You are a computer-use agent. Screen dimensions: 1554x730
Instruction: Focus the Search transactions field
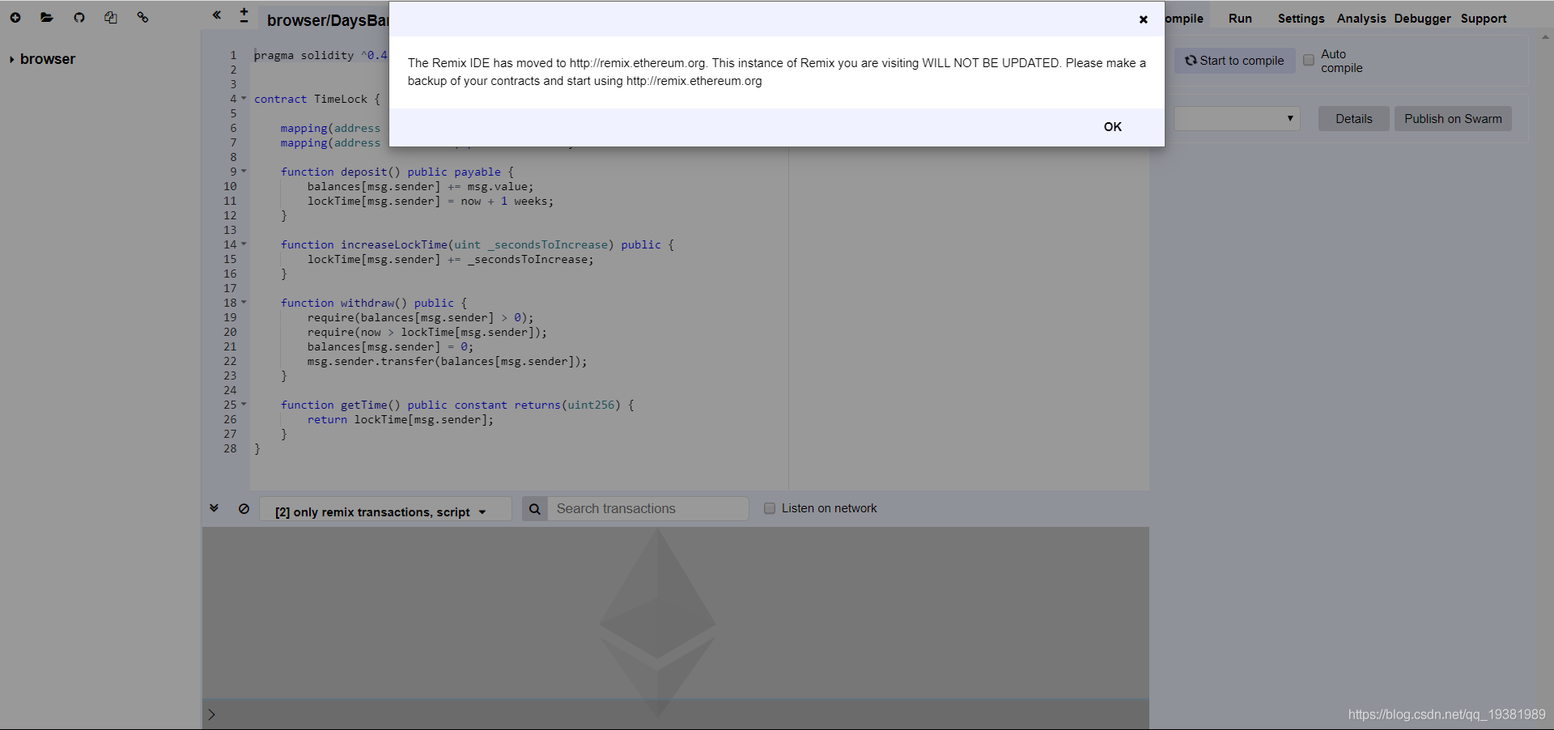647,508
